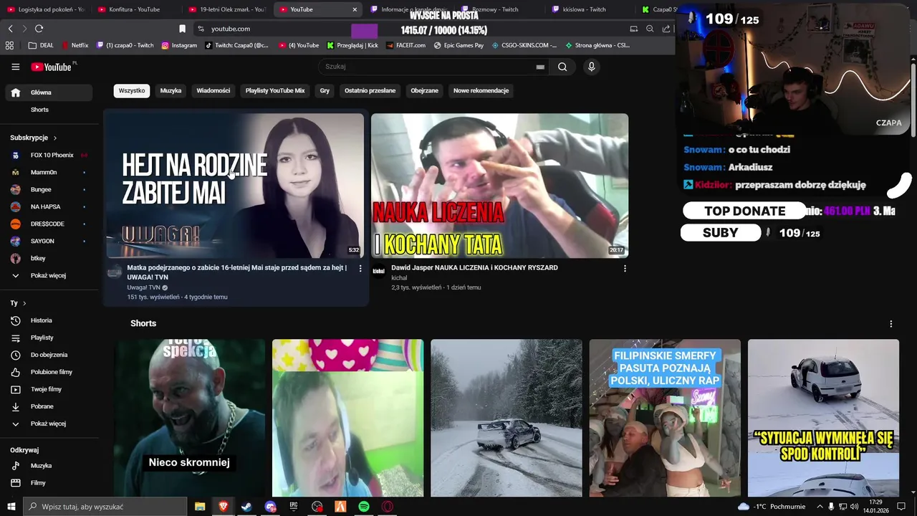This screenshot has height=516, width=917.
Task: Switch to Konfitura - YouTube browser tab
Action: coord(135,9)
